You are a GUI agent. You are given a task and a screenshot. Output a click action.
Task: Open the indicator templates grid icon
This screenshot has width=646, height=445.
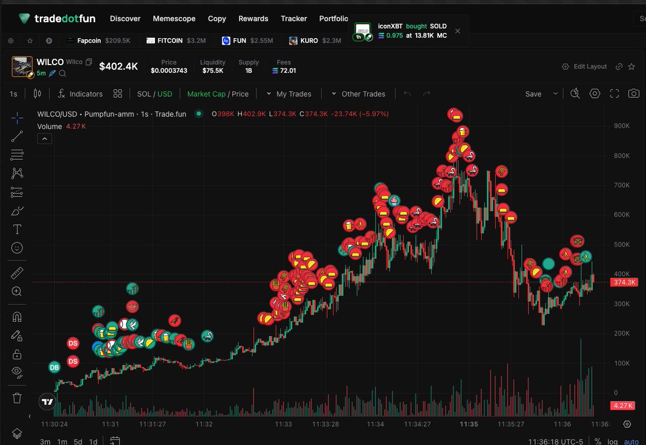[117, 94]
